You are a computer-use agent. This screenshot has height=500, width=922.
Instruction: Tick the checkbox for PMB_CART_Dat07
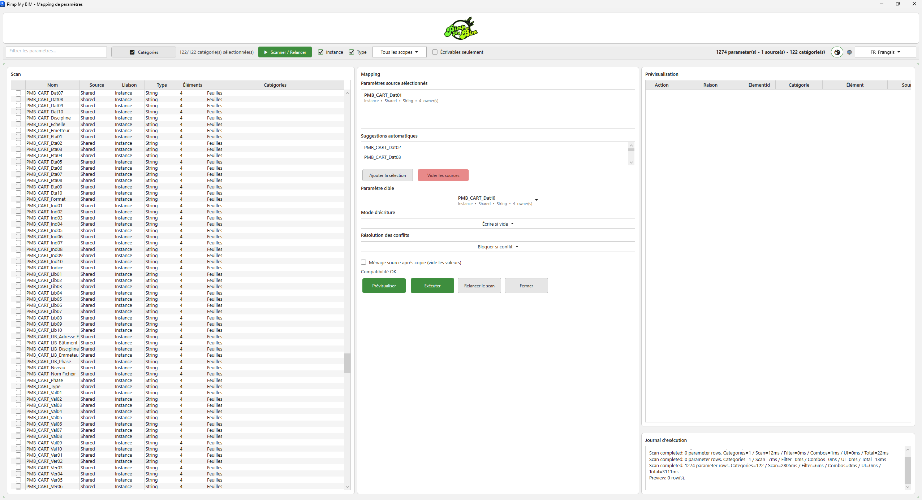coord(18,93)
